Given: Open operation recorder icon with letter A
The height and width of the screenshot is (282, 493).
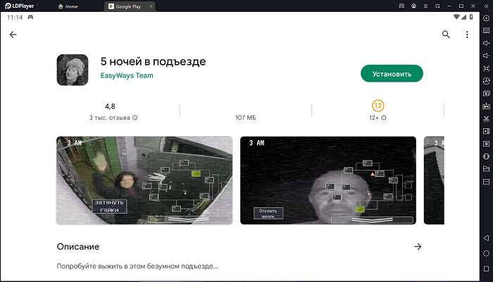Looking at the screenshot, I should 486,81.
